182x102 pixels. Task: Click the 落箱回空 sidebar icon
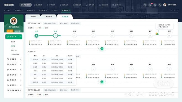point(8,80)
